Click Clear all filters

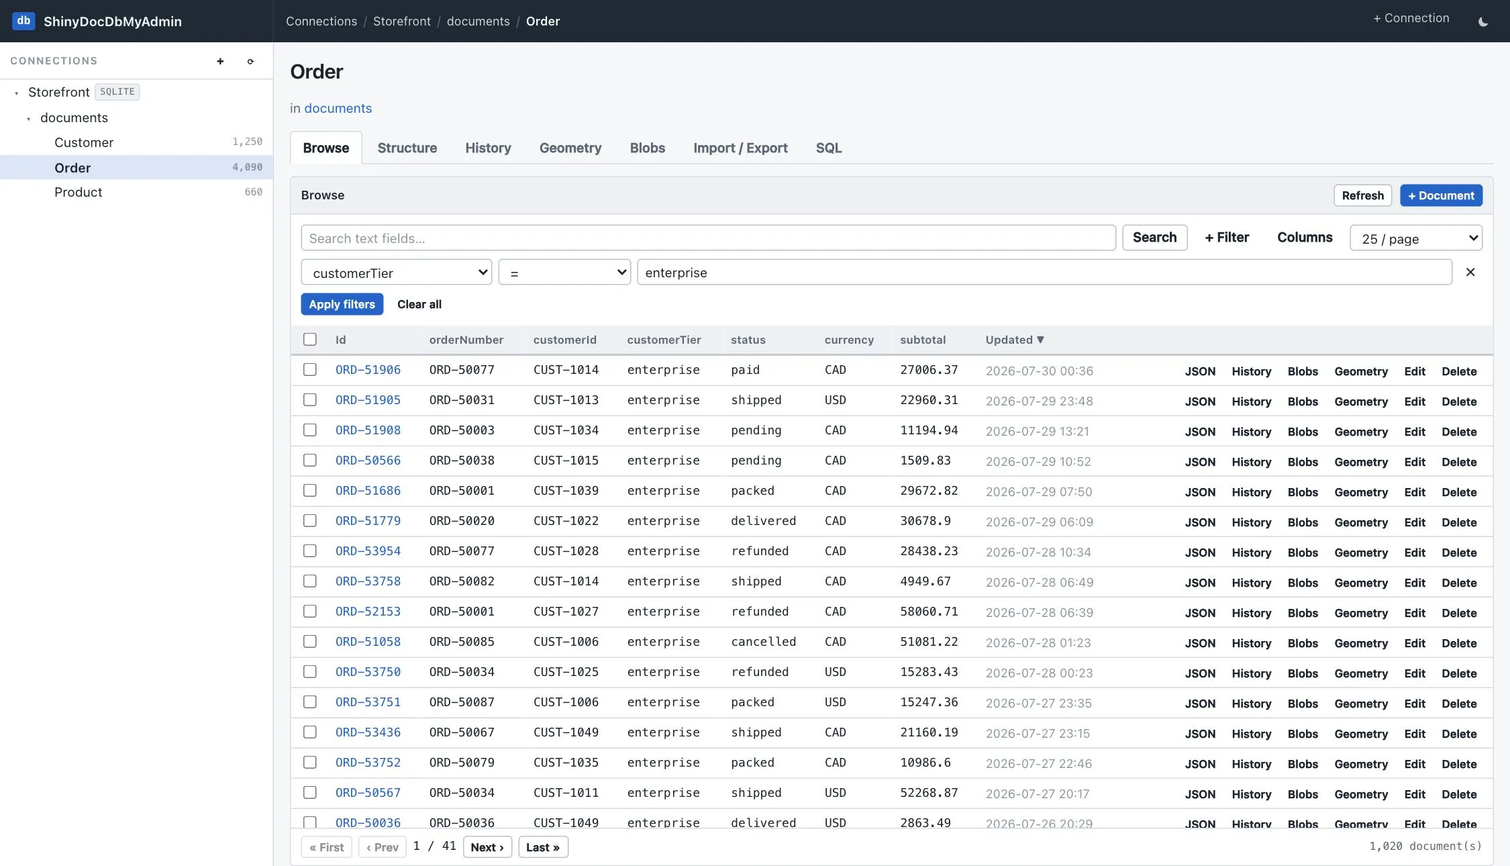[419, 304]
